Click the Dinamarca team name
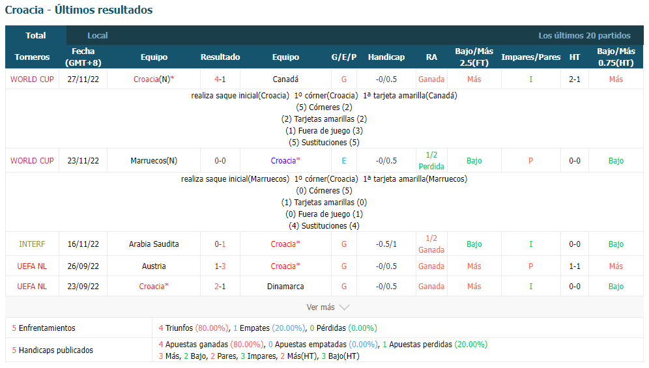Image resolution: width=649 pixels, height=368 pixels. [x=285, y=287]
